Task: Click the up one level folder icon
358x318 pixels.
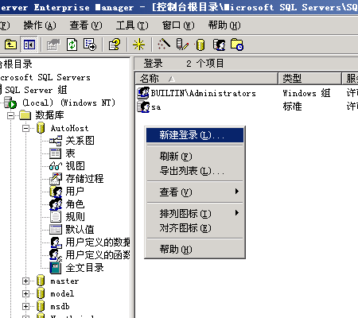Action: pyautogui.click(x=11, y=45)
